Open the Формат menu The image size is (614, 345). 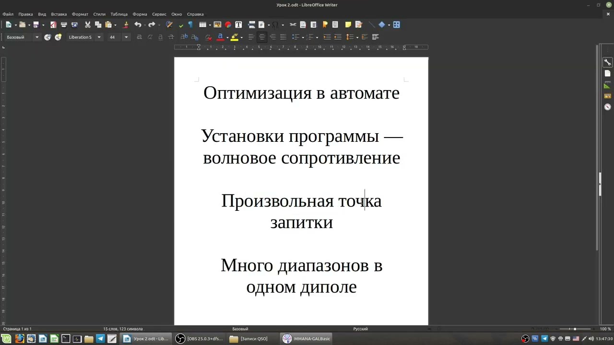click(80, 14)
